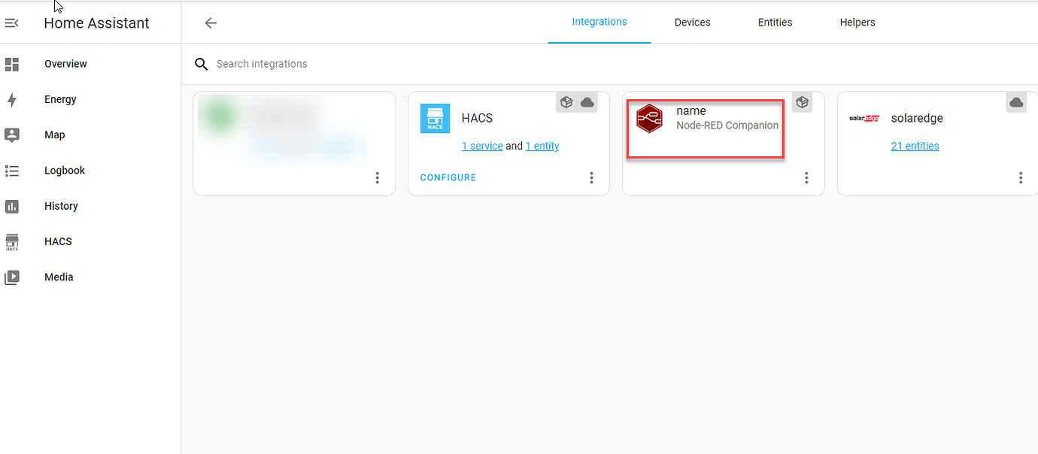This screenshot has width=1038, height=454.
Task: Click the cloud icon on solaredge card
Action: click(1016, 101)
